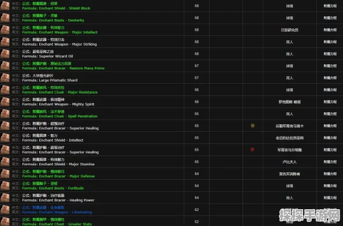Click the scroll icon beside Enchant Weapon - Lifestealing
This screenshot has width=343, height=226.
5,210
